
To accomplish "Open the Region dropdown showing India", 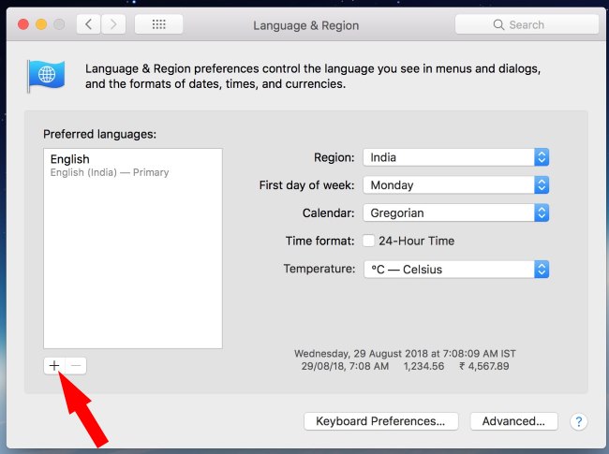I will pos(454,157).
